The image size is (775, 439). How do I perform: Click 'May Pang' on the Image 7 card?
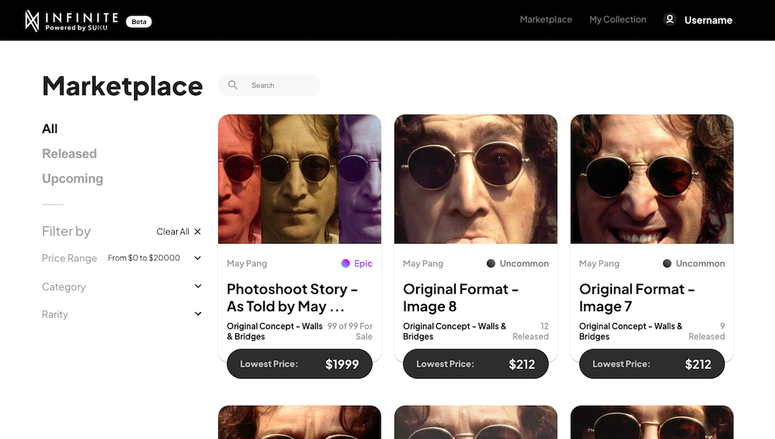(599, 264)
